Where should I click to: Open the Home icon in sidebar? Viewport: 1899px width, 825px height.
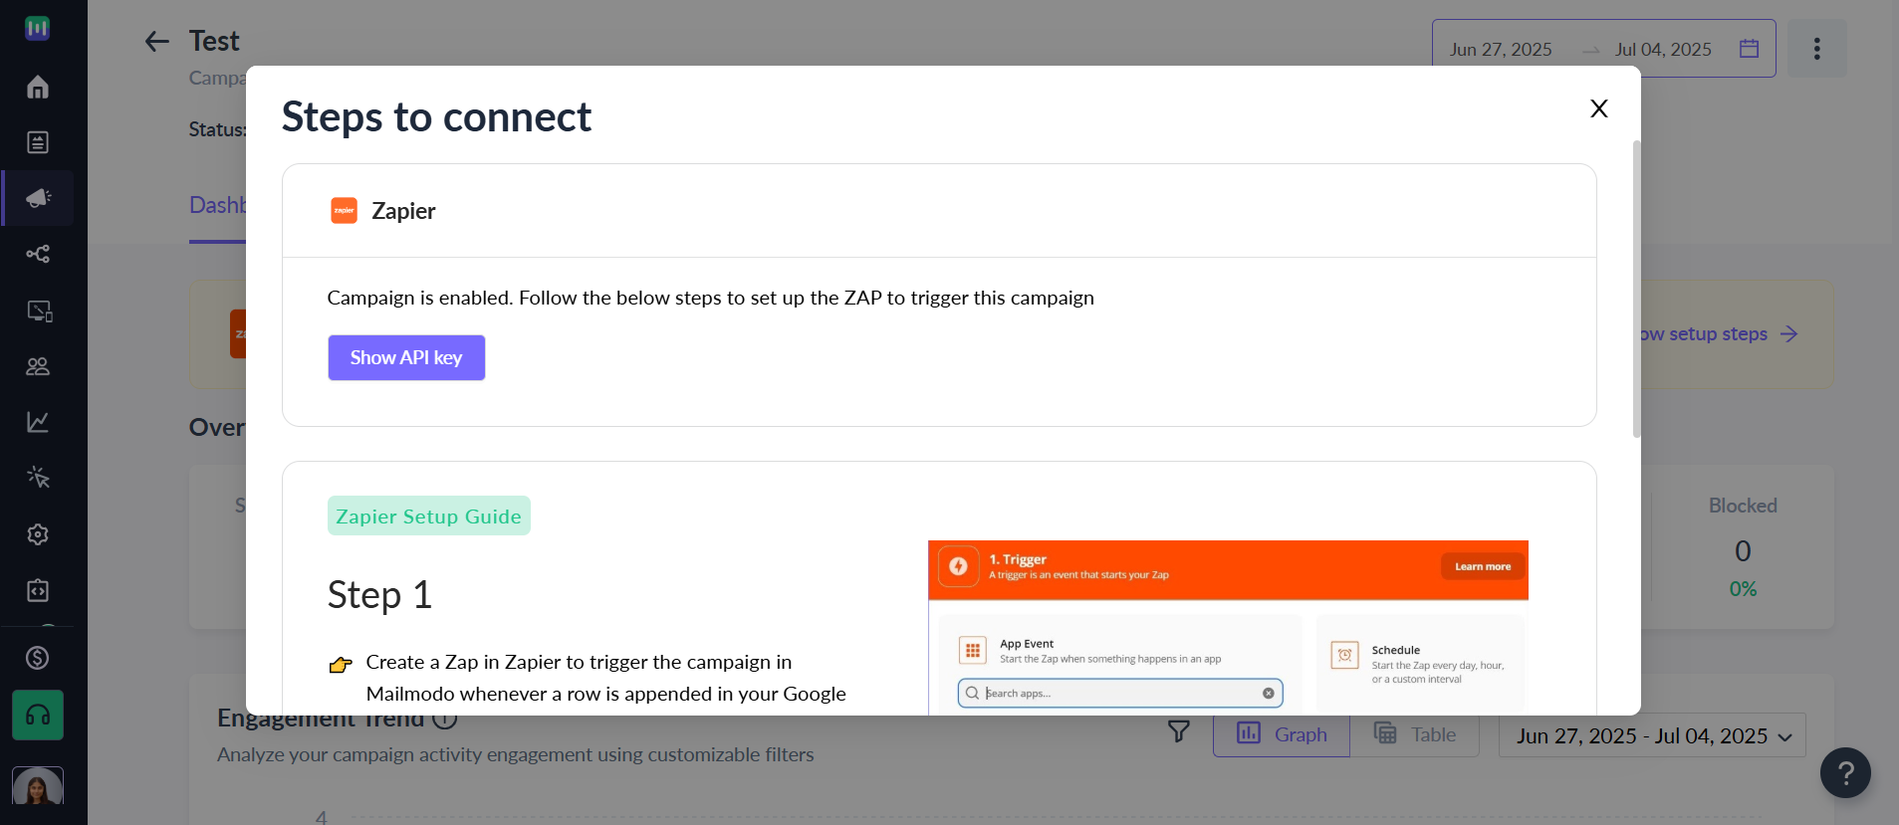point(38,88)
